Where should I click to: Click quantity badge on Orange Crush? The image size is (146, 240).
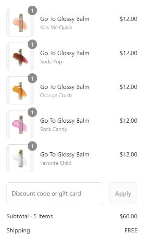32,78
